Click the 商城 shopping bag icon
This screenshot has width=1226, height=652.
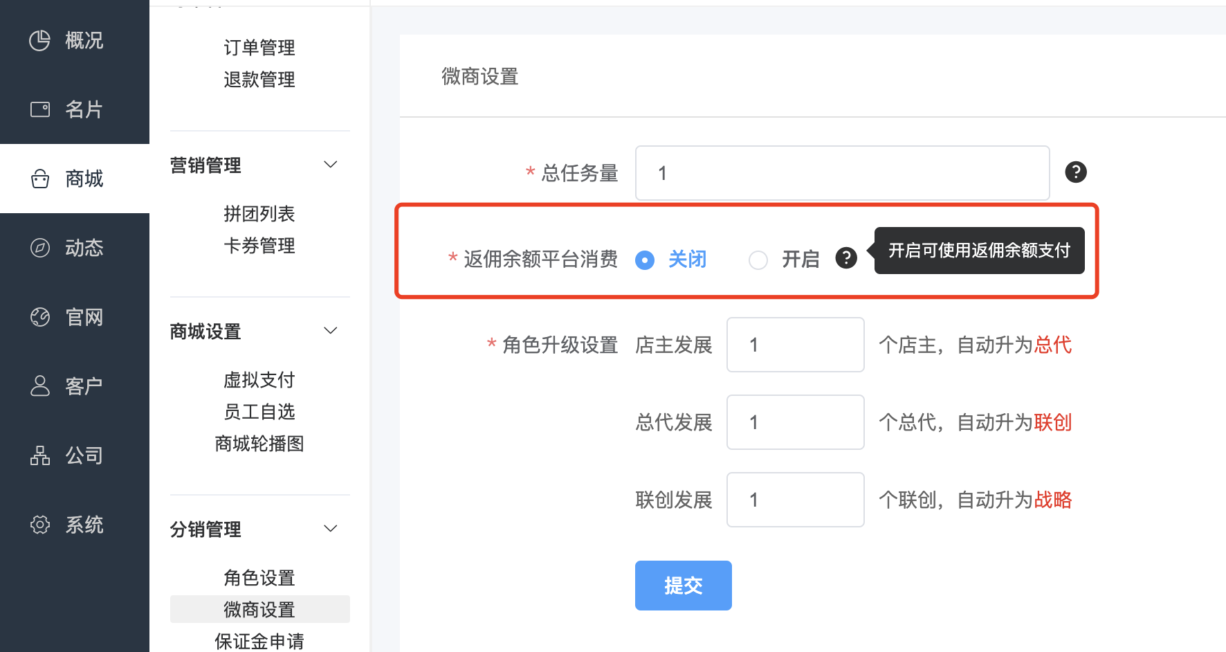tap(40, 179)
